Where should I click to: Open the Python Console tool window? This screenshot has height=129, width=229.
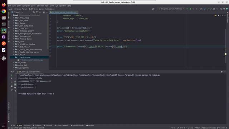[x=77, y=125]
